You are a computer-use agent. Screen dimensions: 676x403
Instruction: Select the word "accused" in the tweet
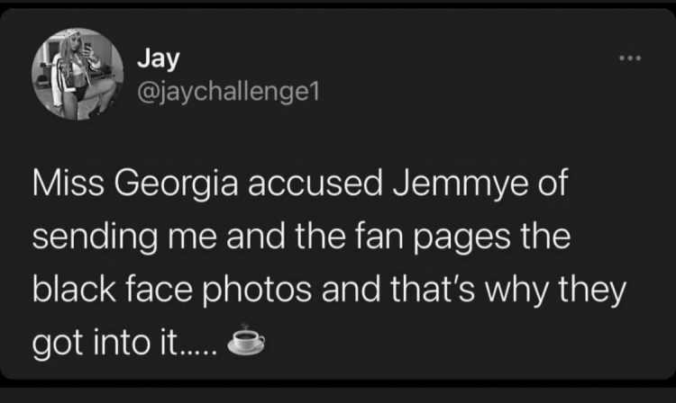(x=315, y=184)
